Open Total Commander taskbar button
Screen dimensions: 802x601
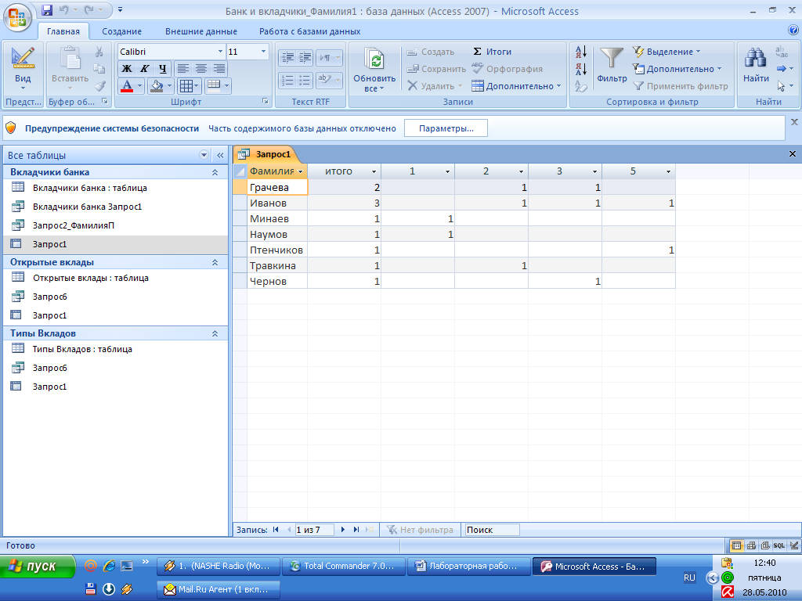(343, 567)
